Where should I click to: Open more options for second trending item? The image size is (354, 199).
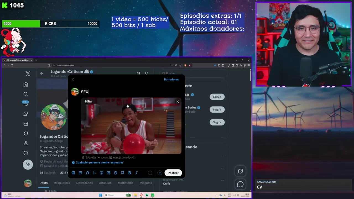(x=223, y=168)
